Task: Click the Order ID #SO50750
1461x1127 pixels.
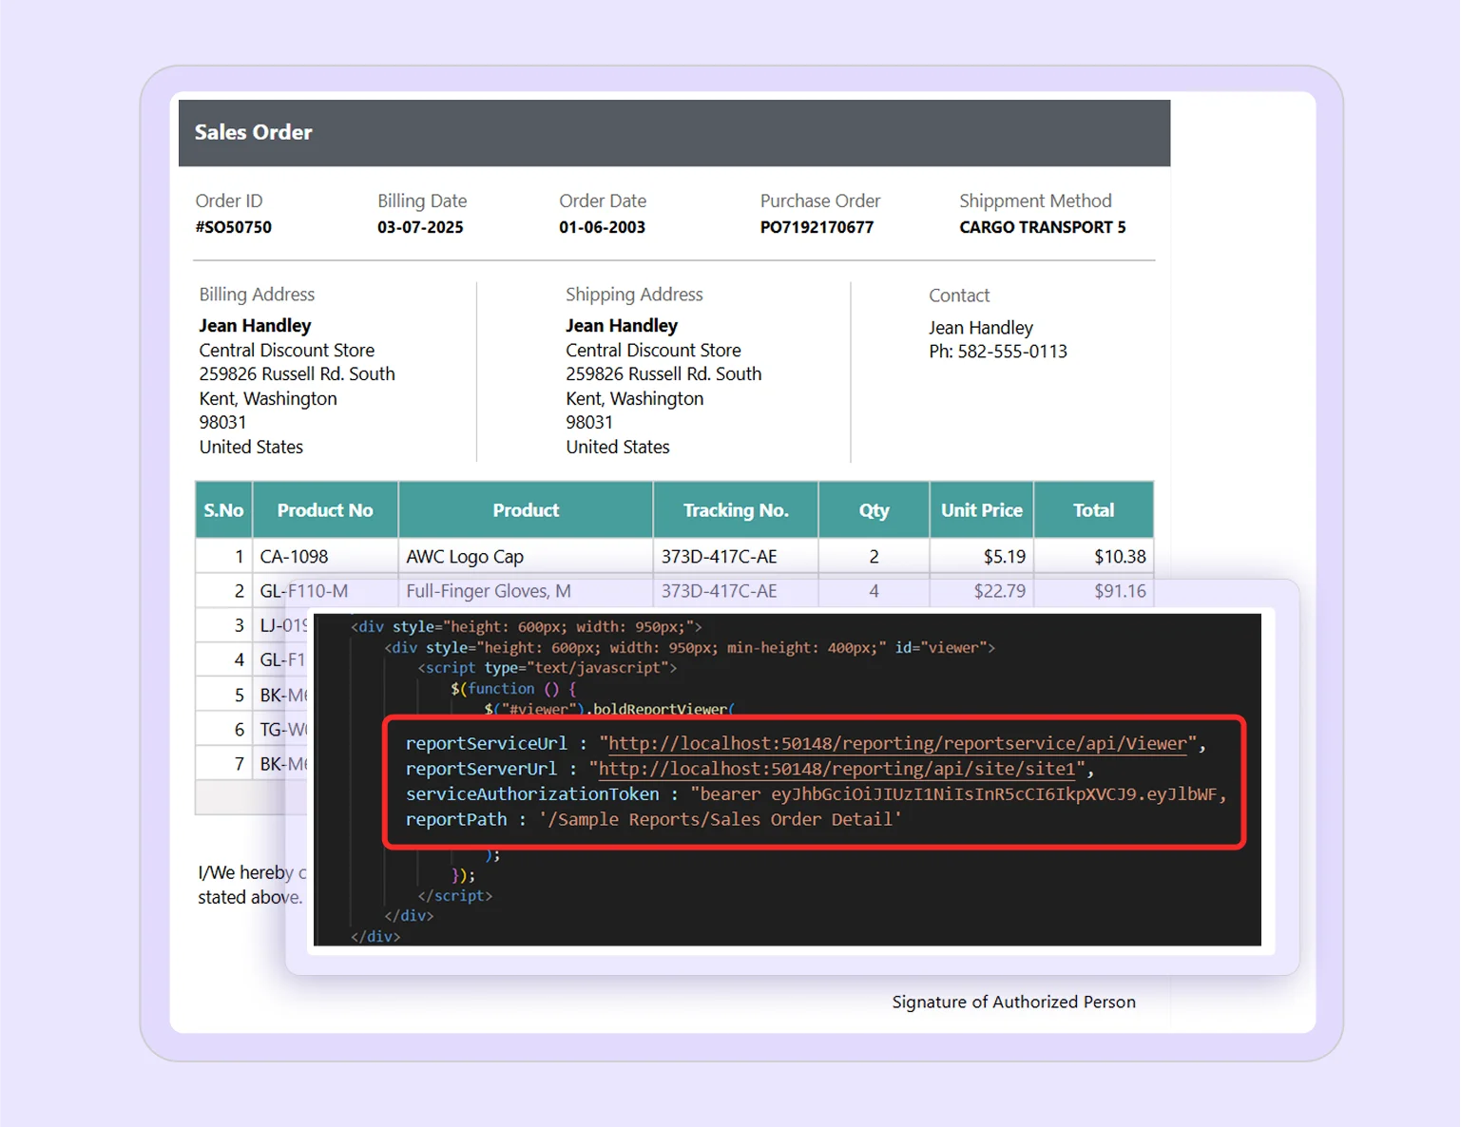Action: click(x=234, y=227)
